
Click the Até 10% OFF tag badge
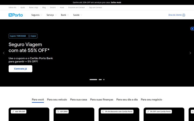click(19, 112)
